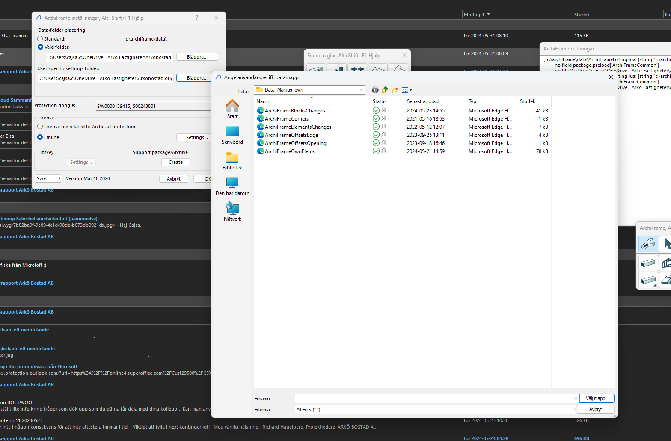
Task: Select the Online license radio button
Action: 40,137
